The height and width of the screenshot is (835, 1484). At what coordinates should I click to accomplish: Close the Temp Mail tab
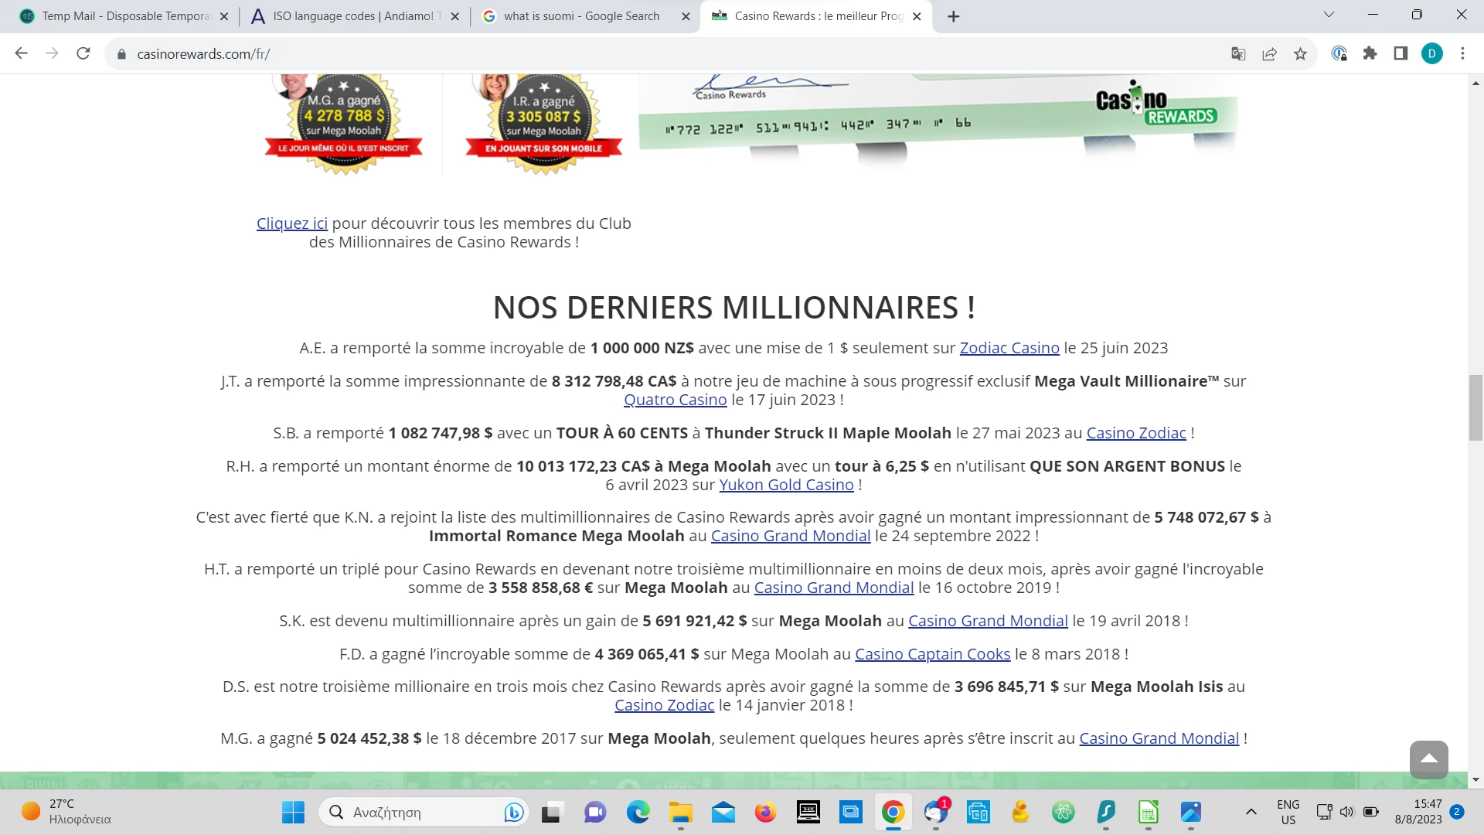coord(224,16)
